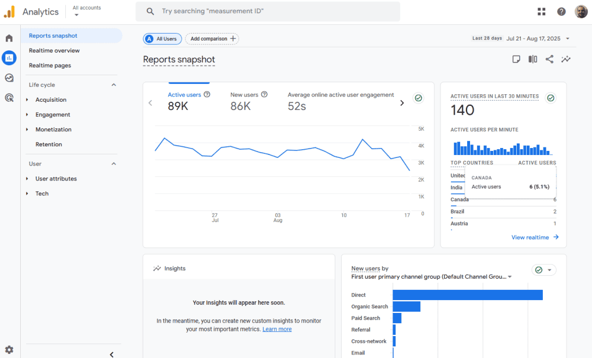The image size is (592, 358).
Task: Open the Explore icon in left rail
Action: [x=9, y=78]
